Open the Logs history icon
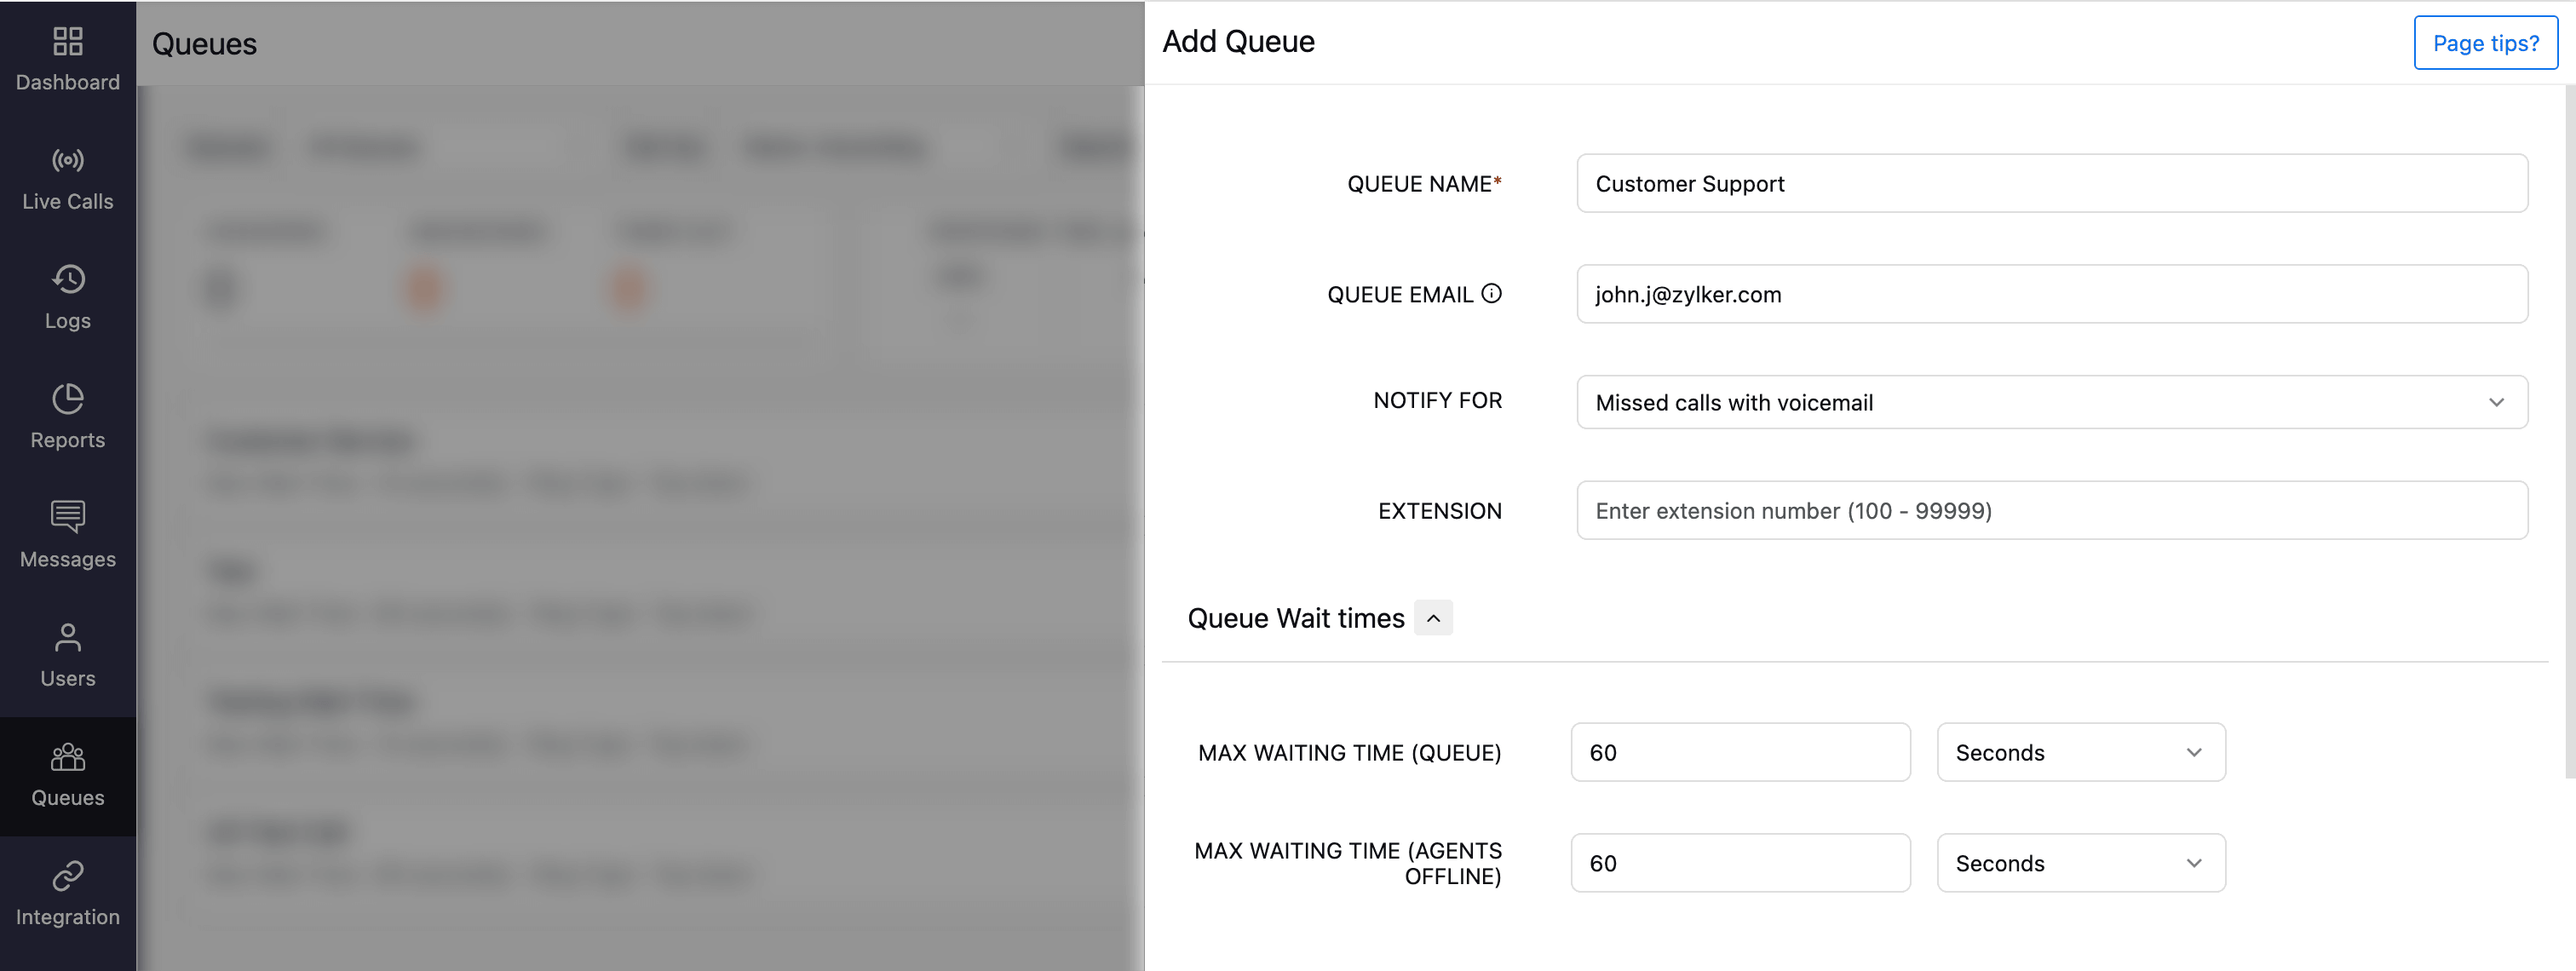 68,279
